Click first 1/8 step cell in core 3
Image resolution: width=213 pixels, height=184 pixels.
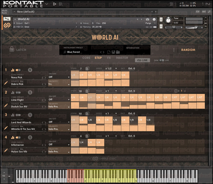click(x=75, y=120)
